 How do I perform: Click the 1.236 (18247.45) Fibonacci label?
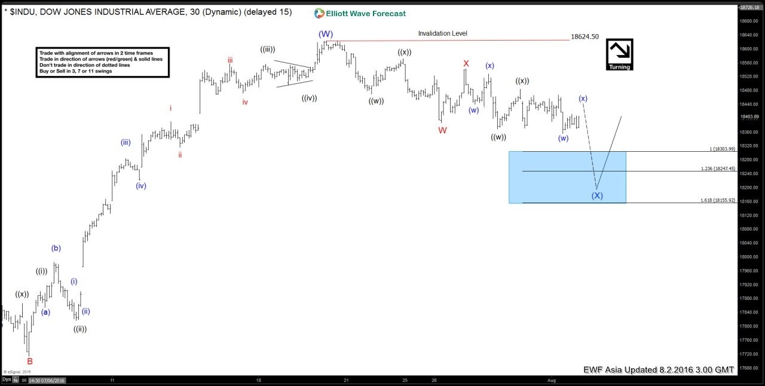tap(717, 168)
